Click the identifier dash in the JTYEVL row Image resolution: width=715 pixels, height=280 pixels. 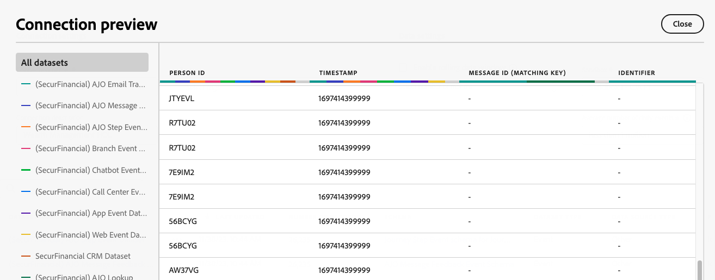pos(619,99)
